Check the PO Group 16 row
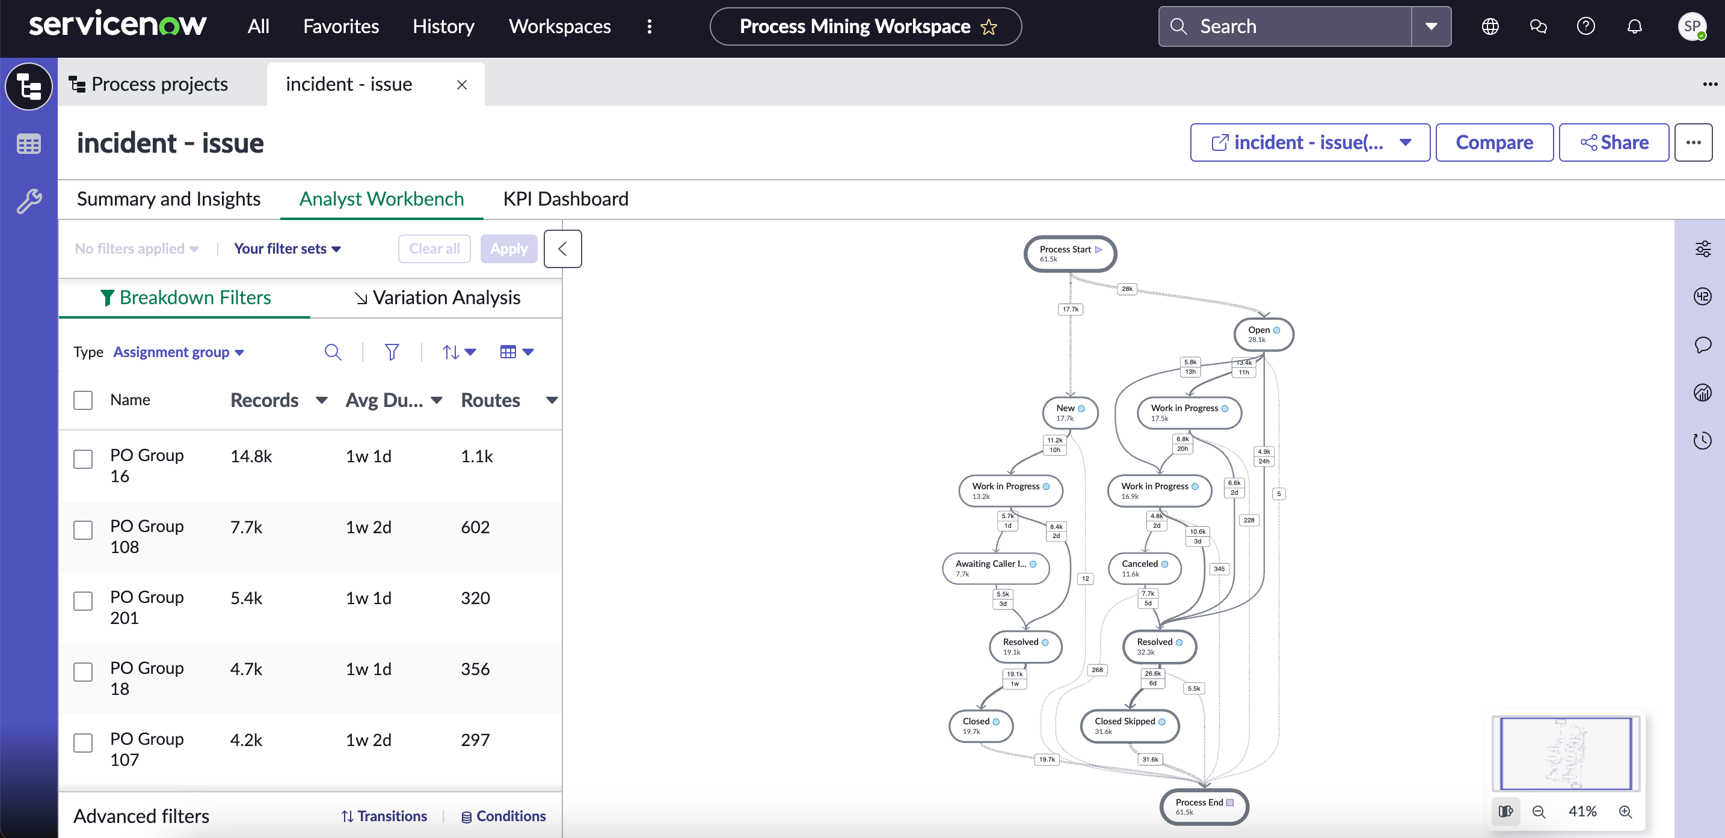 83,459
